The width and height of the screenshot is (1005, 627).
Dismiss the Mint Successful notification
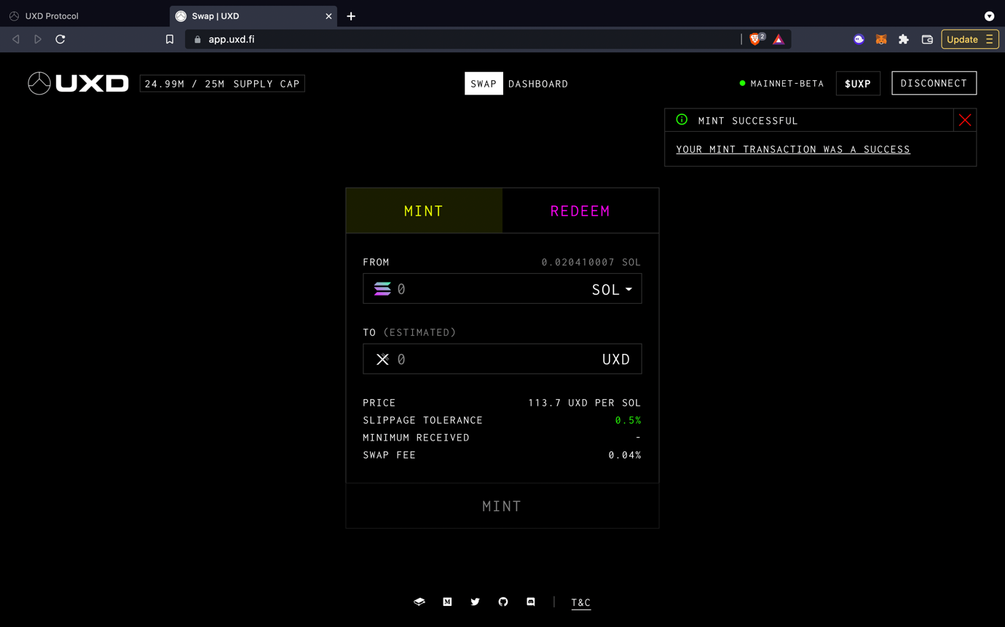(x=965, y=120)
